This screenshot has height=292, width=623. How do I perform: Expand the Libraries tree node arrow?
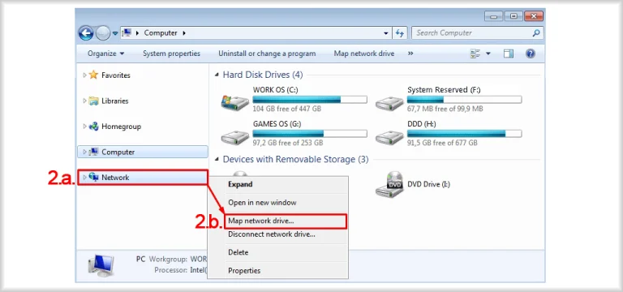coord(84,101)
